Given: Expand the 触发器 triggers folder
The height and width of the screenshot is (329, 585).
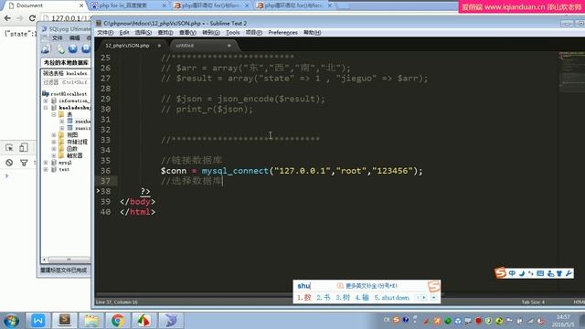Looking at the screenshot, I should [x=54, y=155].
